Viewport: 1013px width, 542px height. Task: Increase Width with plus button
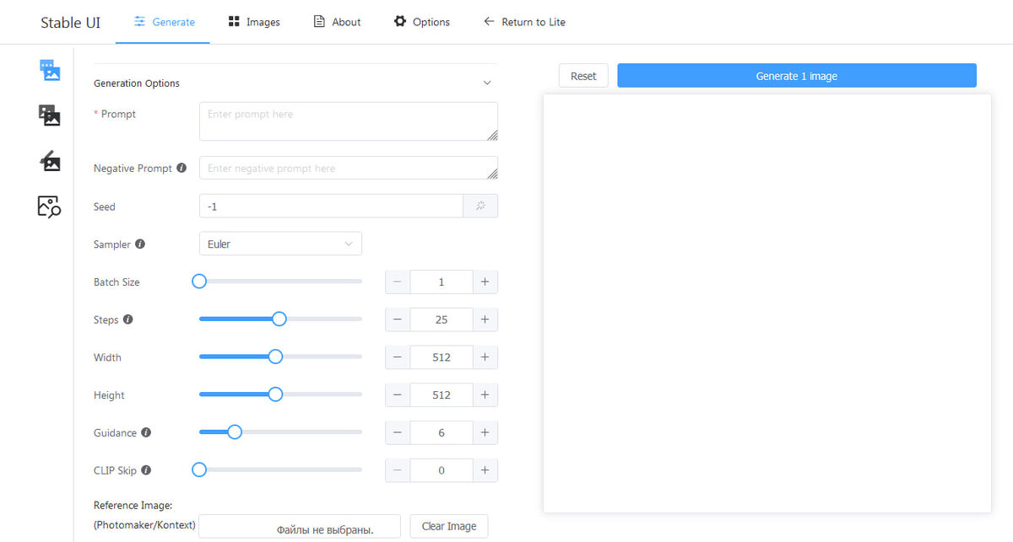(x=485, y=357)
